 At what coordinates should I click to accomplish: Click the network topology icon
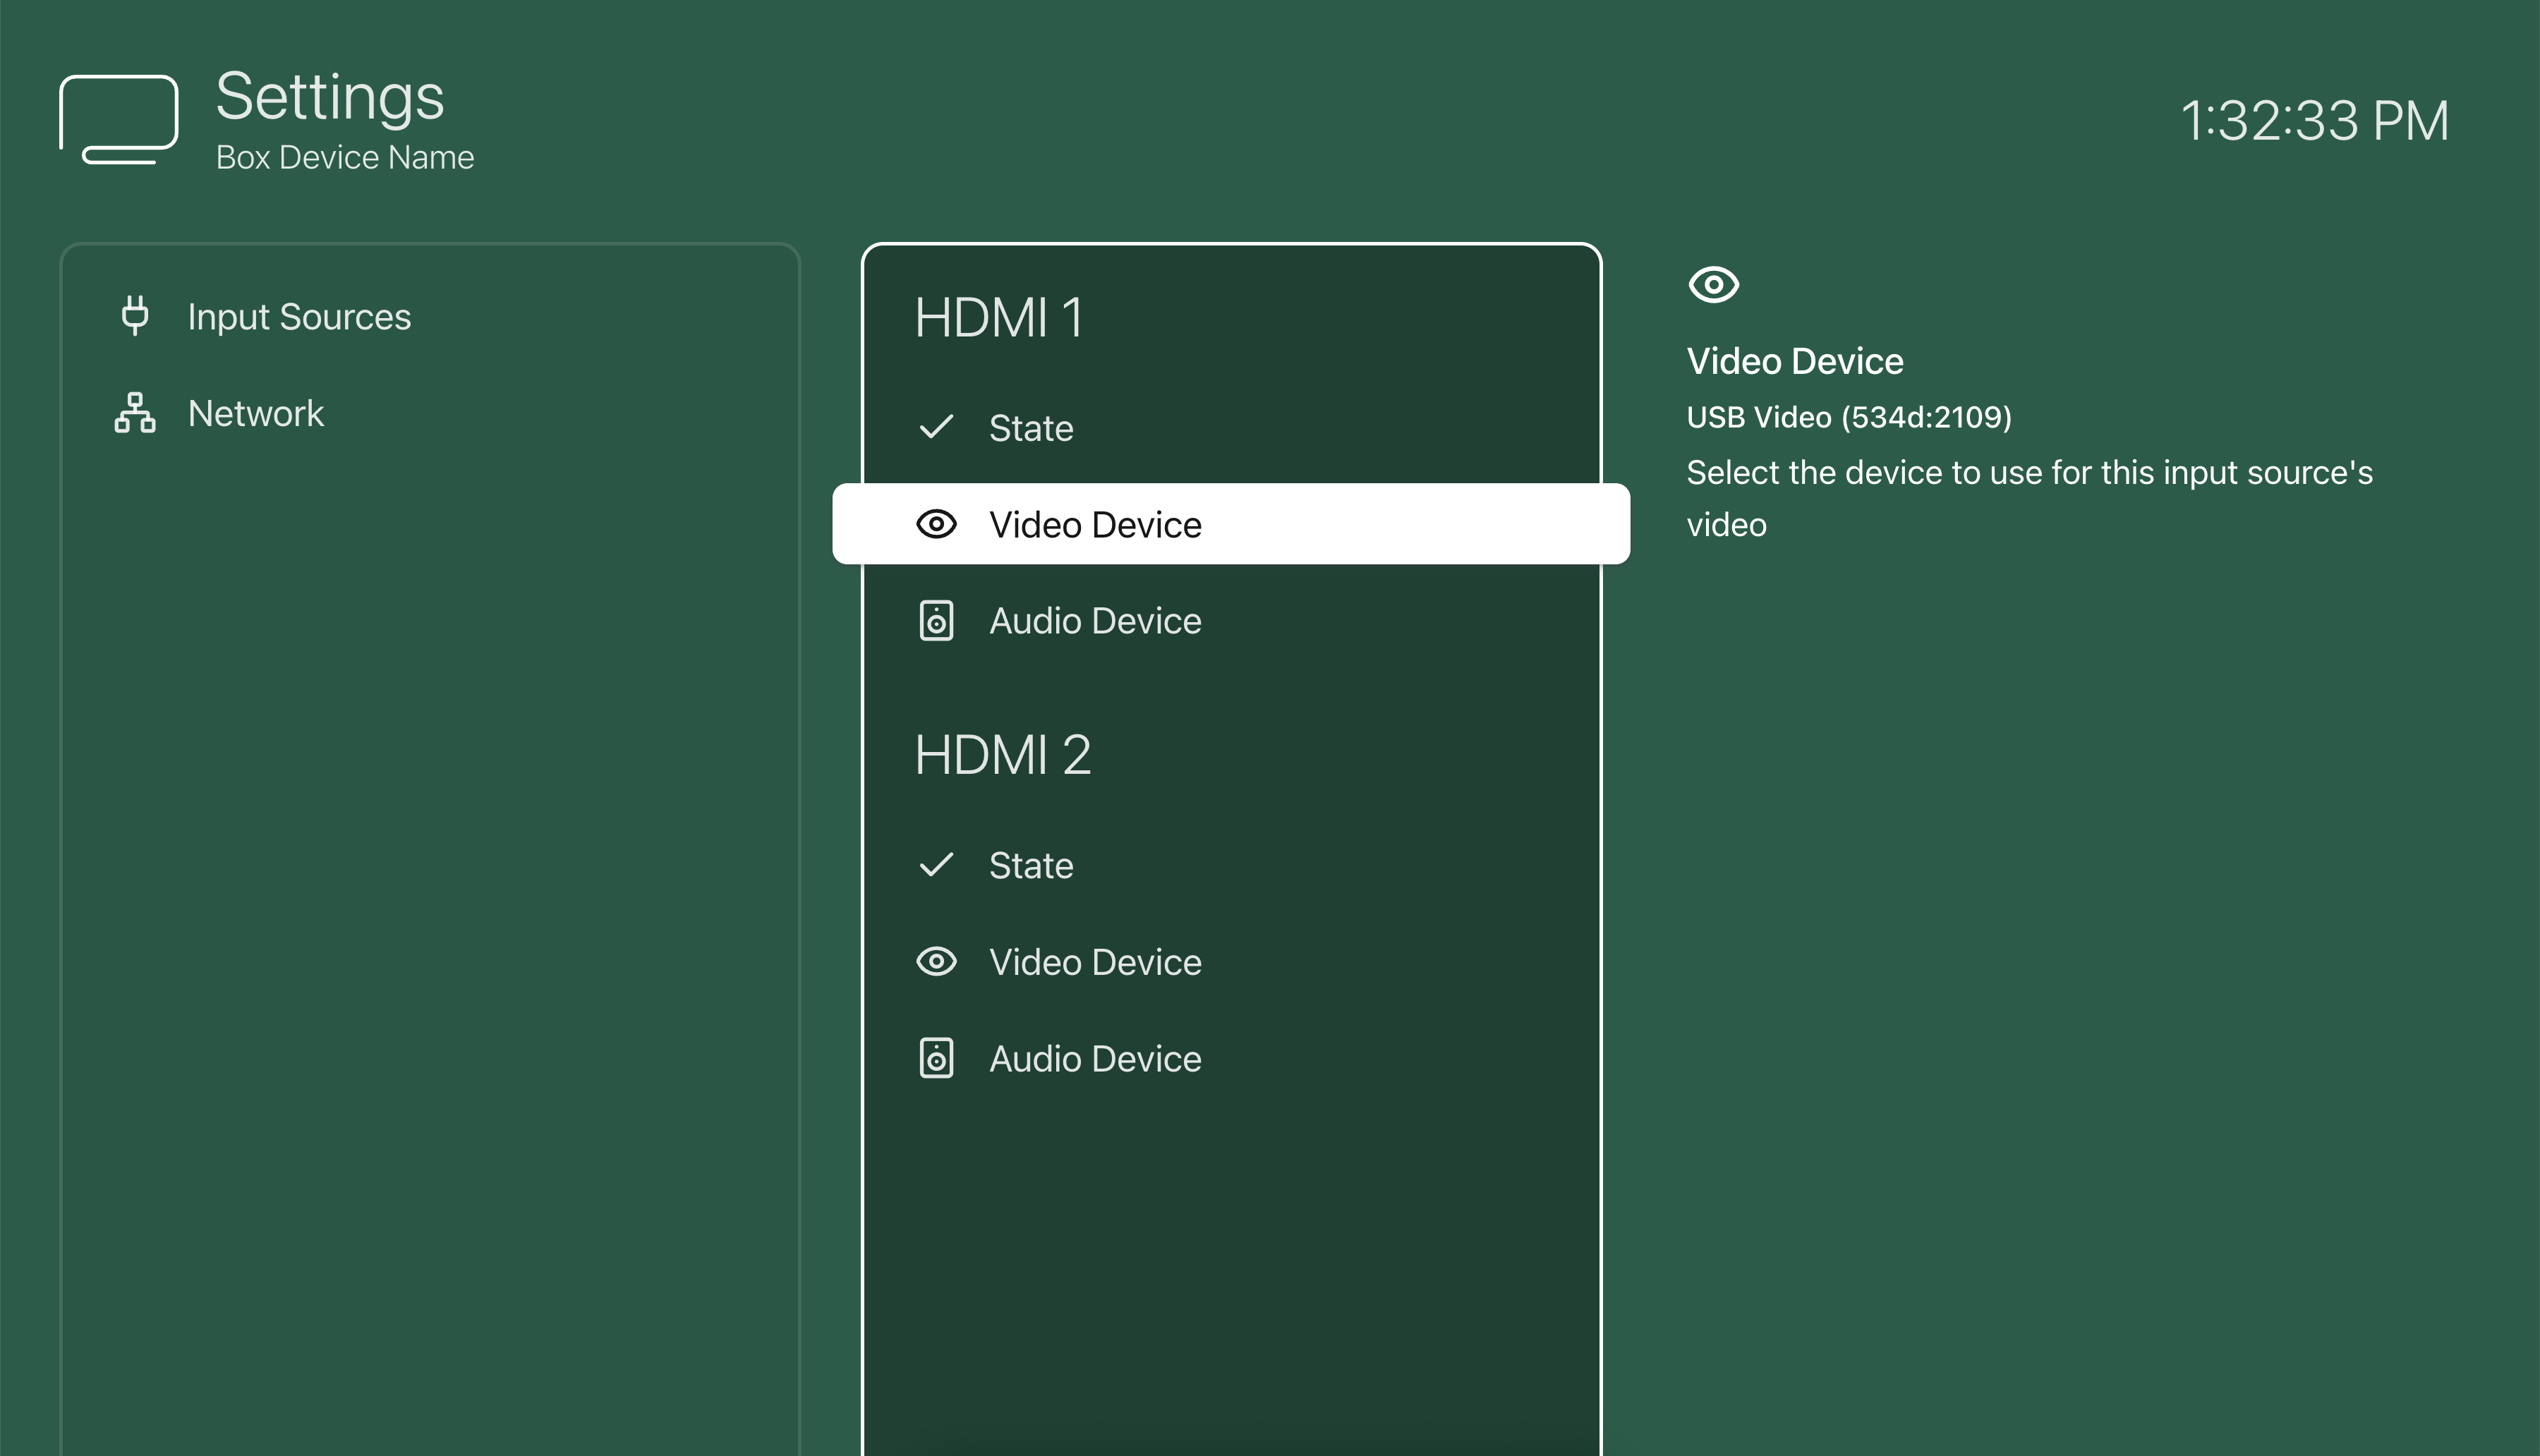pyautogui.click(x=135, y=412)
